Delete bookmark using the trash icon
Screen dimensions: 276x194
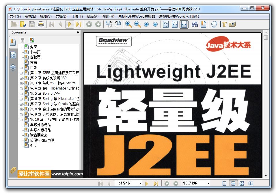[x=23, y=40]
